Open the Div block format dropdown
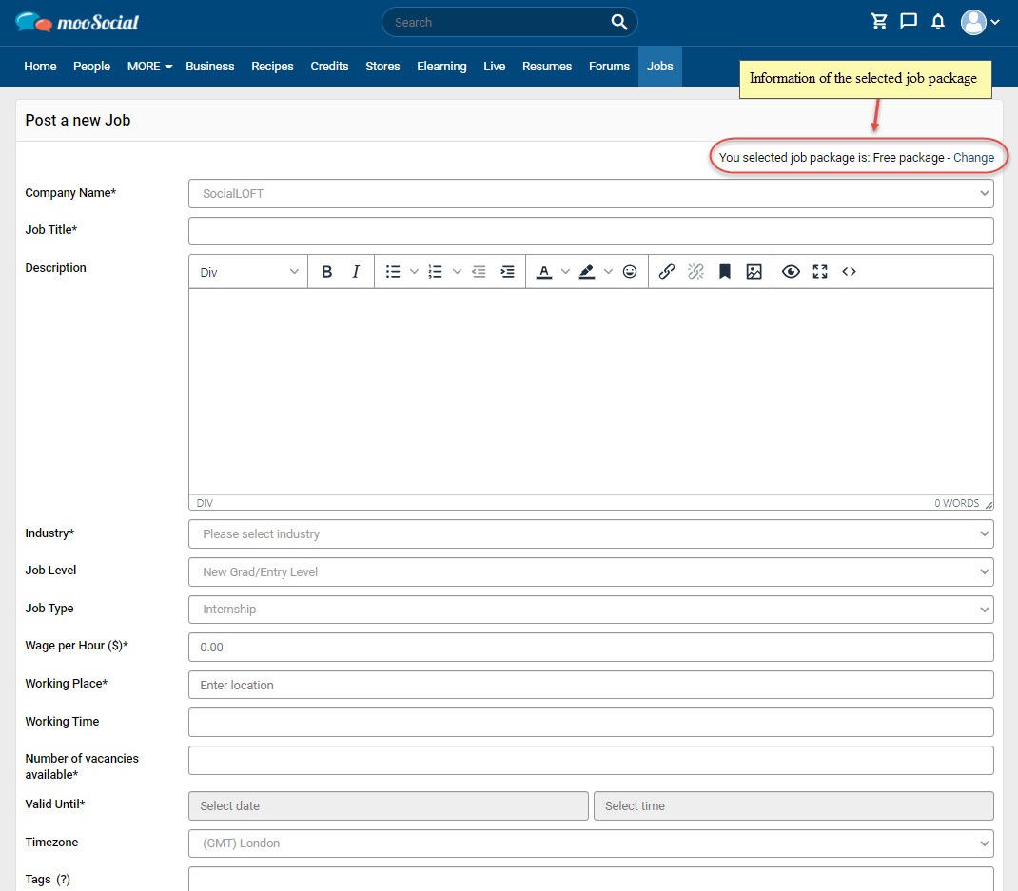 pyautogui.click(x=249, y=273)
